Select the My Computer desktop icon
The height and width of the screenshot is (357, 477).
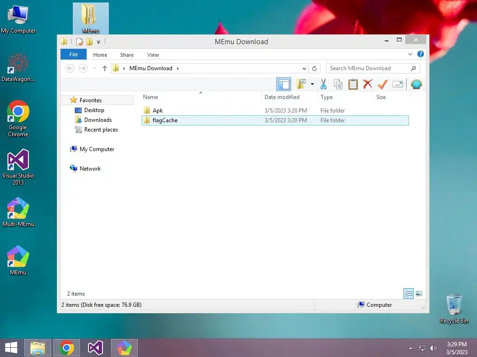[x=18, y=19]
